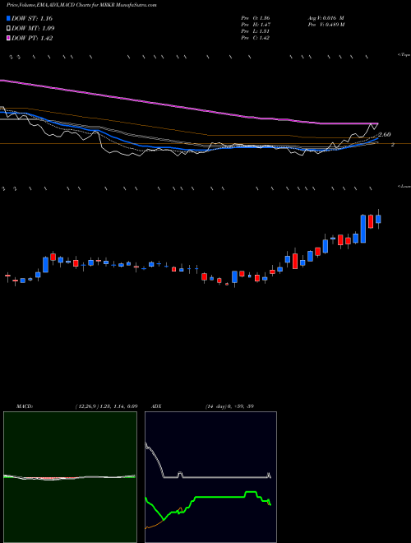Click the blue DOW ST legend swatch
This screenshot has width=411, height=543.
pos(9,18)
